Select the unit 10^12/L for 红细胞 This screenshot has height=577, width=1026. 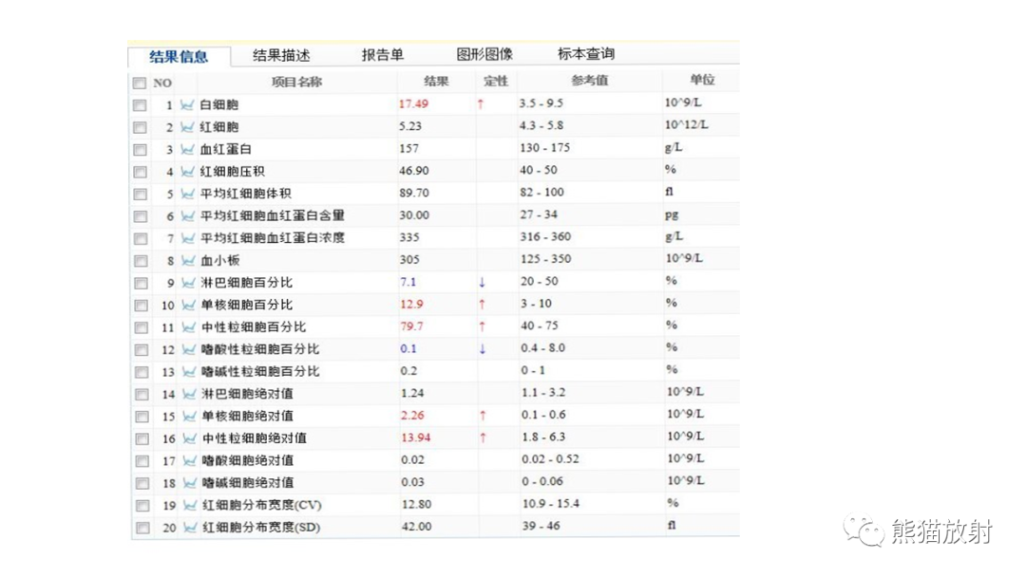pyautogui.click(x=687, y=124)
